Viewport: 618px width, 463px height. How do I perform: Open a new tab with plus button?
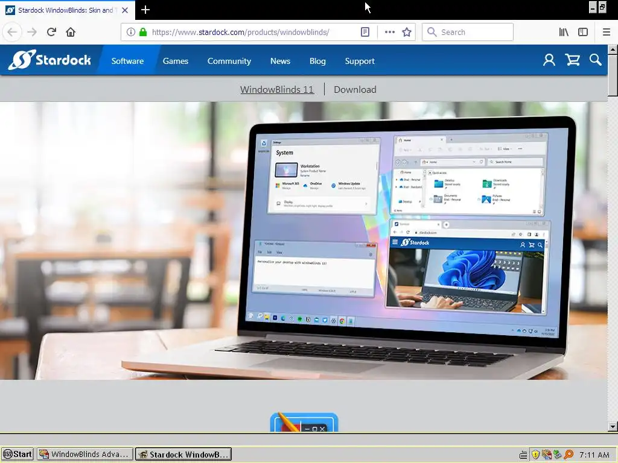tap(145, 10)
